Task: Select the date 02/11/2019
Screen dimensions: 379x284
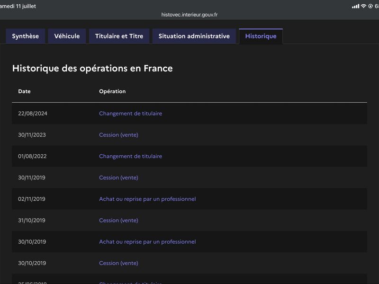Action: pos(32,199)
